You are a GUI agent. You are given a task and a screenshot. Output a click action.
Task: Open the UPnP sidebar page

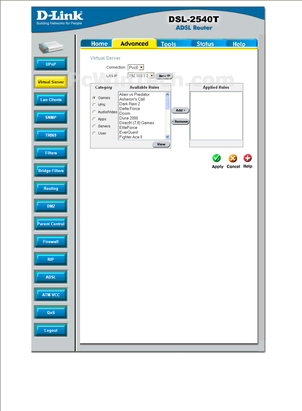pyautogui.click(x=51, y=64)
